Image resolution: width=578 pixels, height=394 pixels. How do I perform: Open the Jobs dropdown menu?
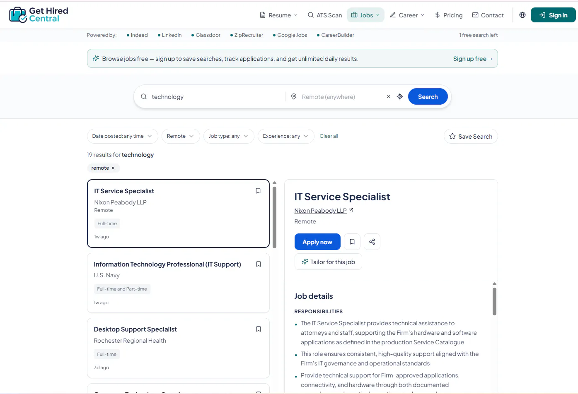pyautogui.click(x=365, y=15)
